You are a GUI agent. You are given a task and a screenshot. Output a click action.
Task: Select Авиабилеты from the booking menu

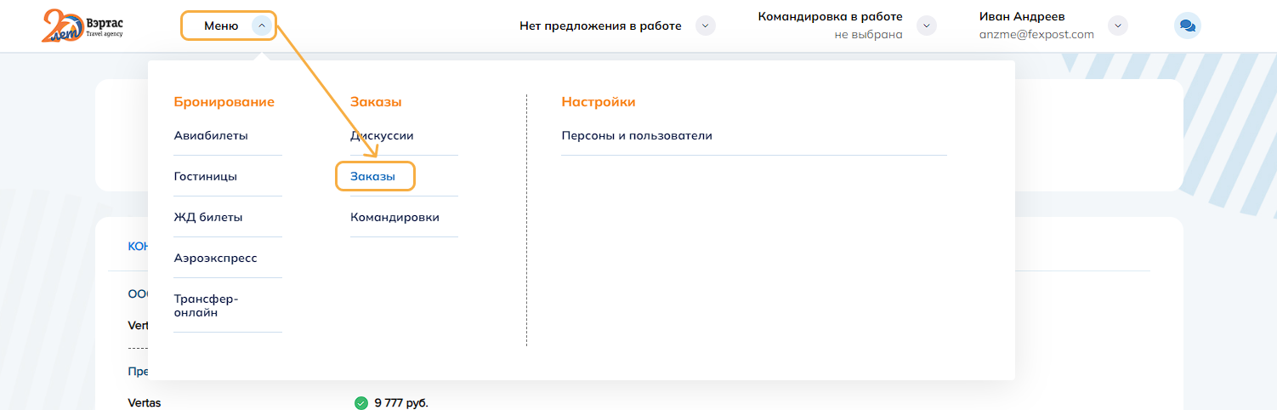(x=211, y=135)
